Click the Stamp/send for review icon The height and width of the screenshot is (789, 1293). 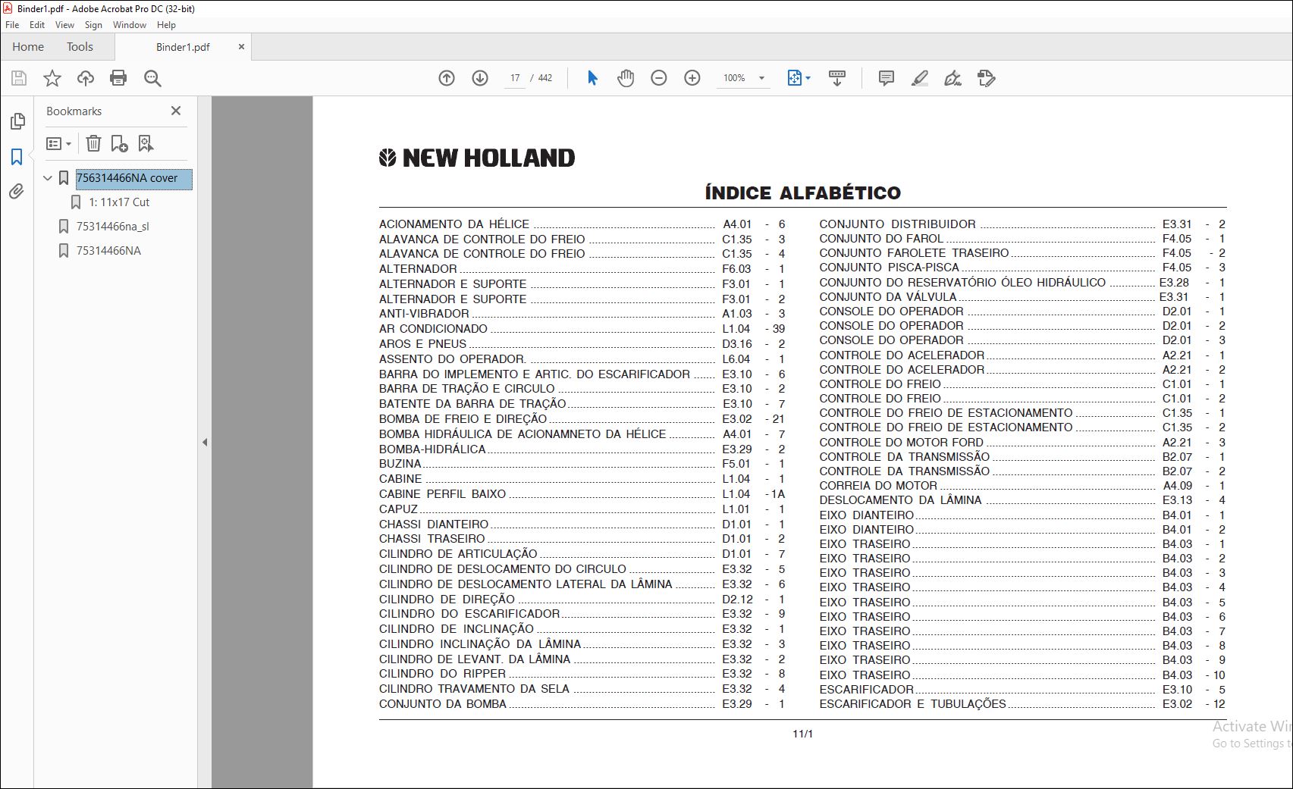(x=987, y=78)
